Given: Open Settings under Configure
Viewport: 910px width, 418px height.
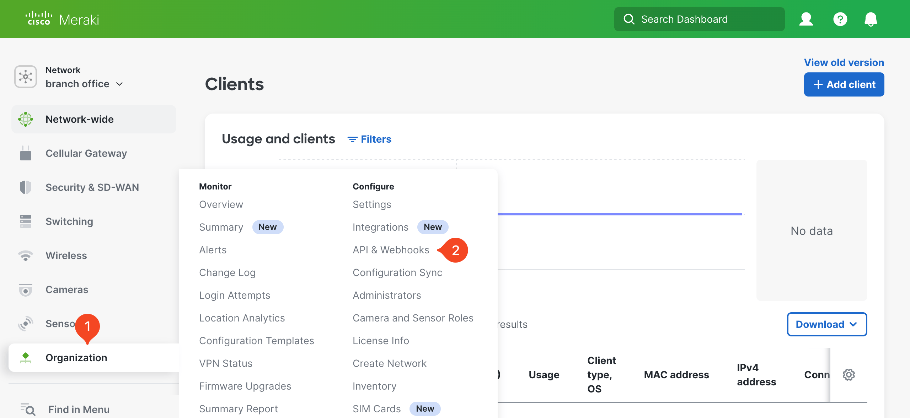Looking at the screenshot, I should coord(372,204).
